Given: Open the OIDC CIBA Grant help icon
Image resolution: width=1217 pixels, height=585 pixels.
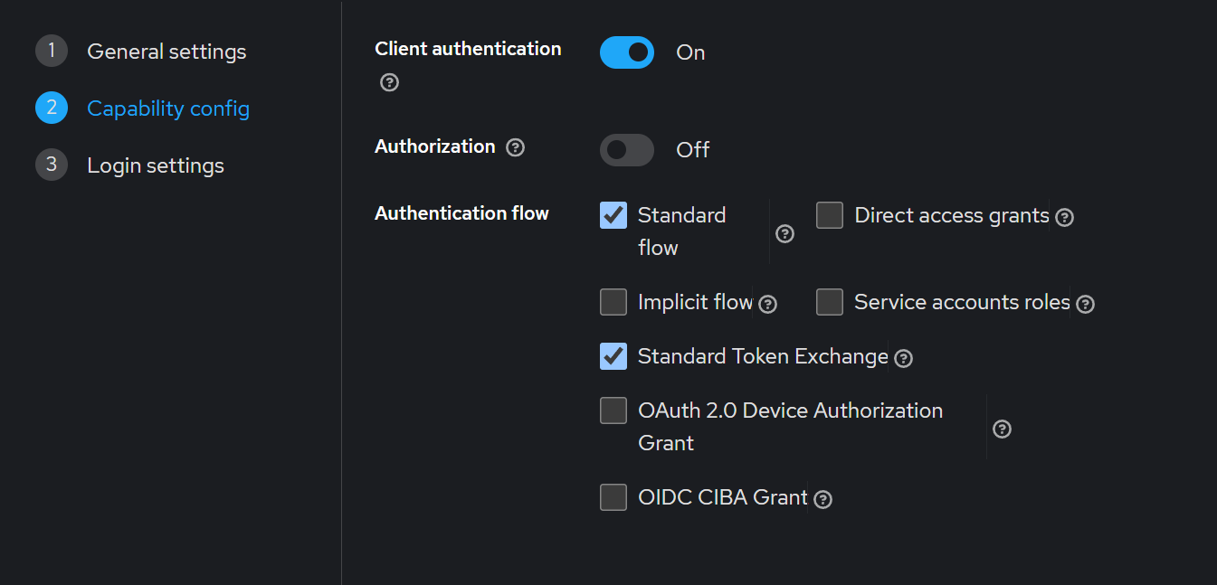Looking at the screenshot, I should [822, 500].
